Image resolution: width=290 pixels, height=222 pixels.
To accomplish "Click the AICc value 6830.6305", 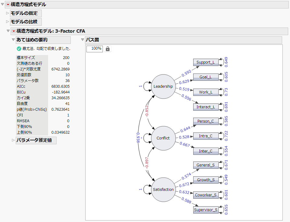I will tap(60, 87).
